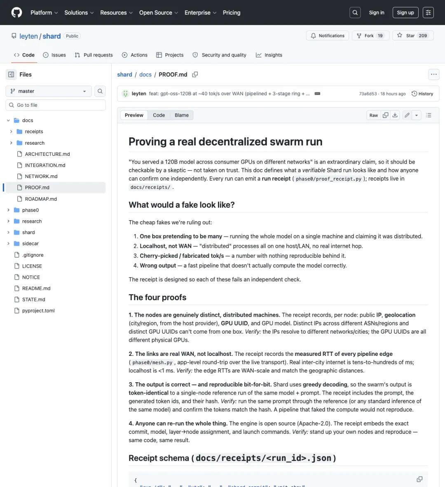Expand the Platform menu
Screen dimensions: 445x487
click(44, 13)
